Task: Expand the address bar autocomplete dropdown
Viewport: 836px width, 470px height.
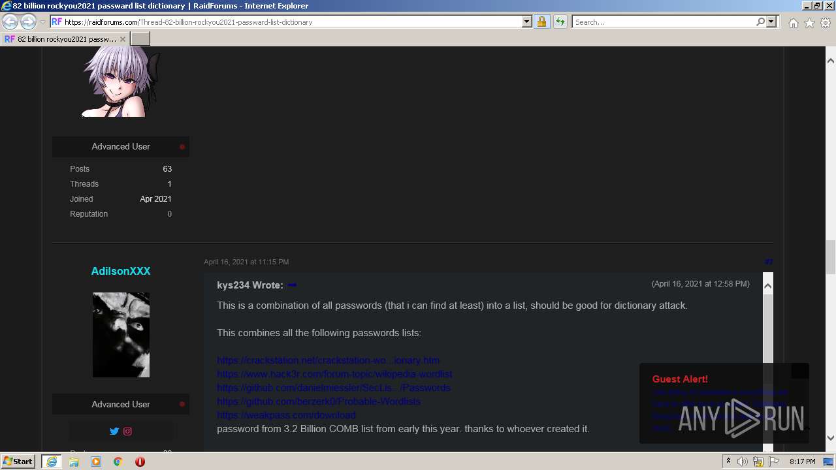Action: (527, 22)
